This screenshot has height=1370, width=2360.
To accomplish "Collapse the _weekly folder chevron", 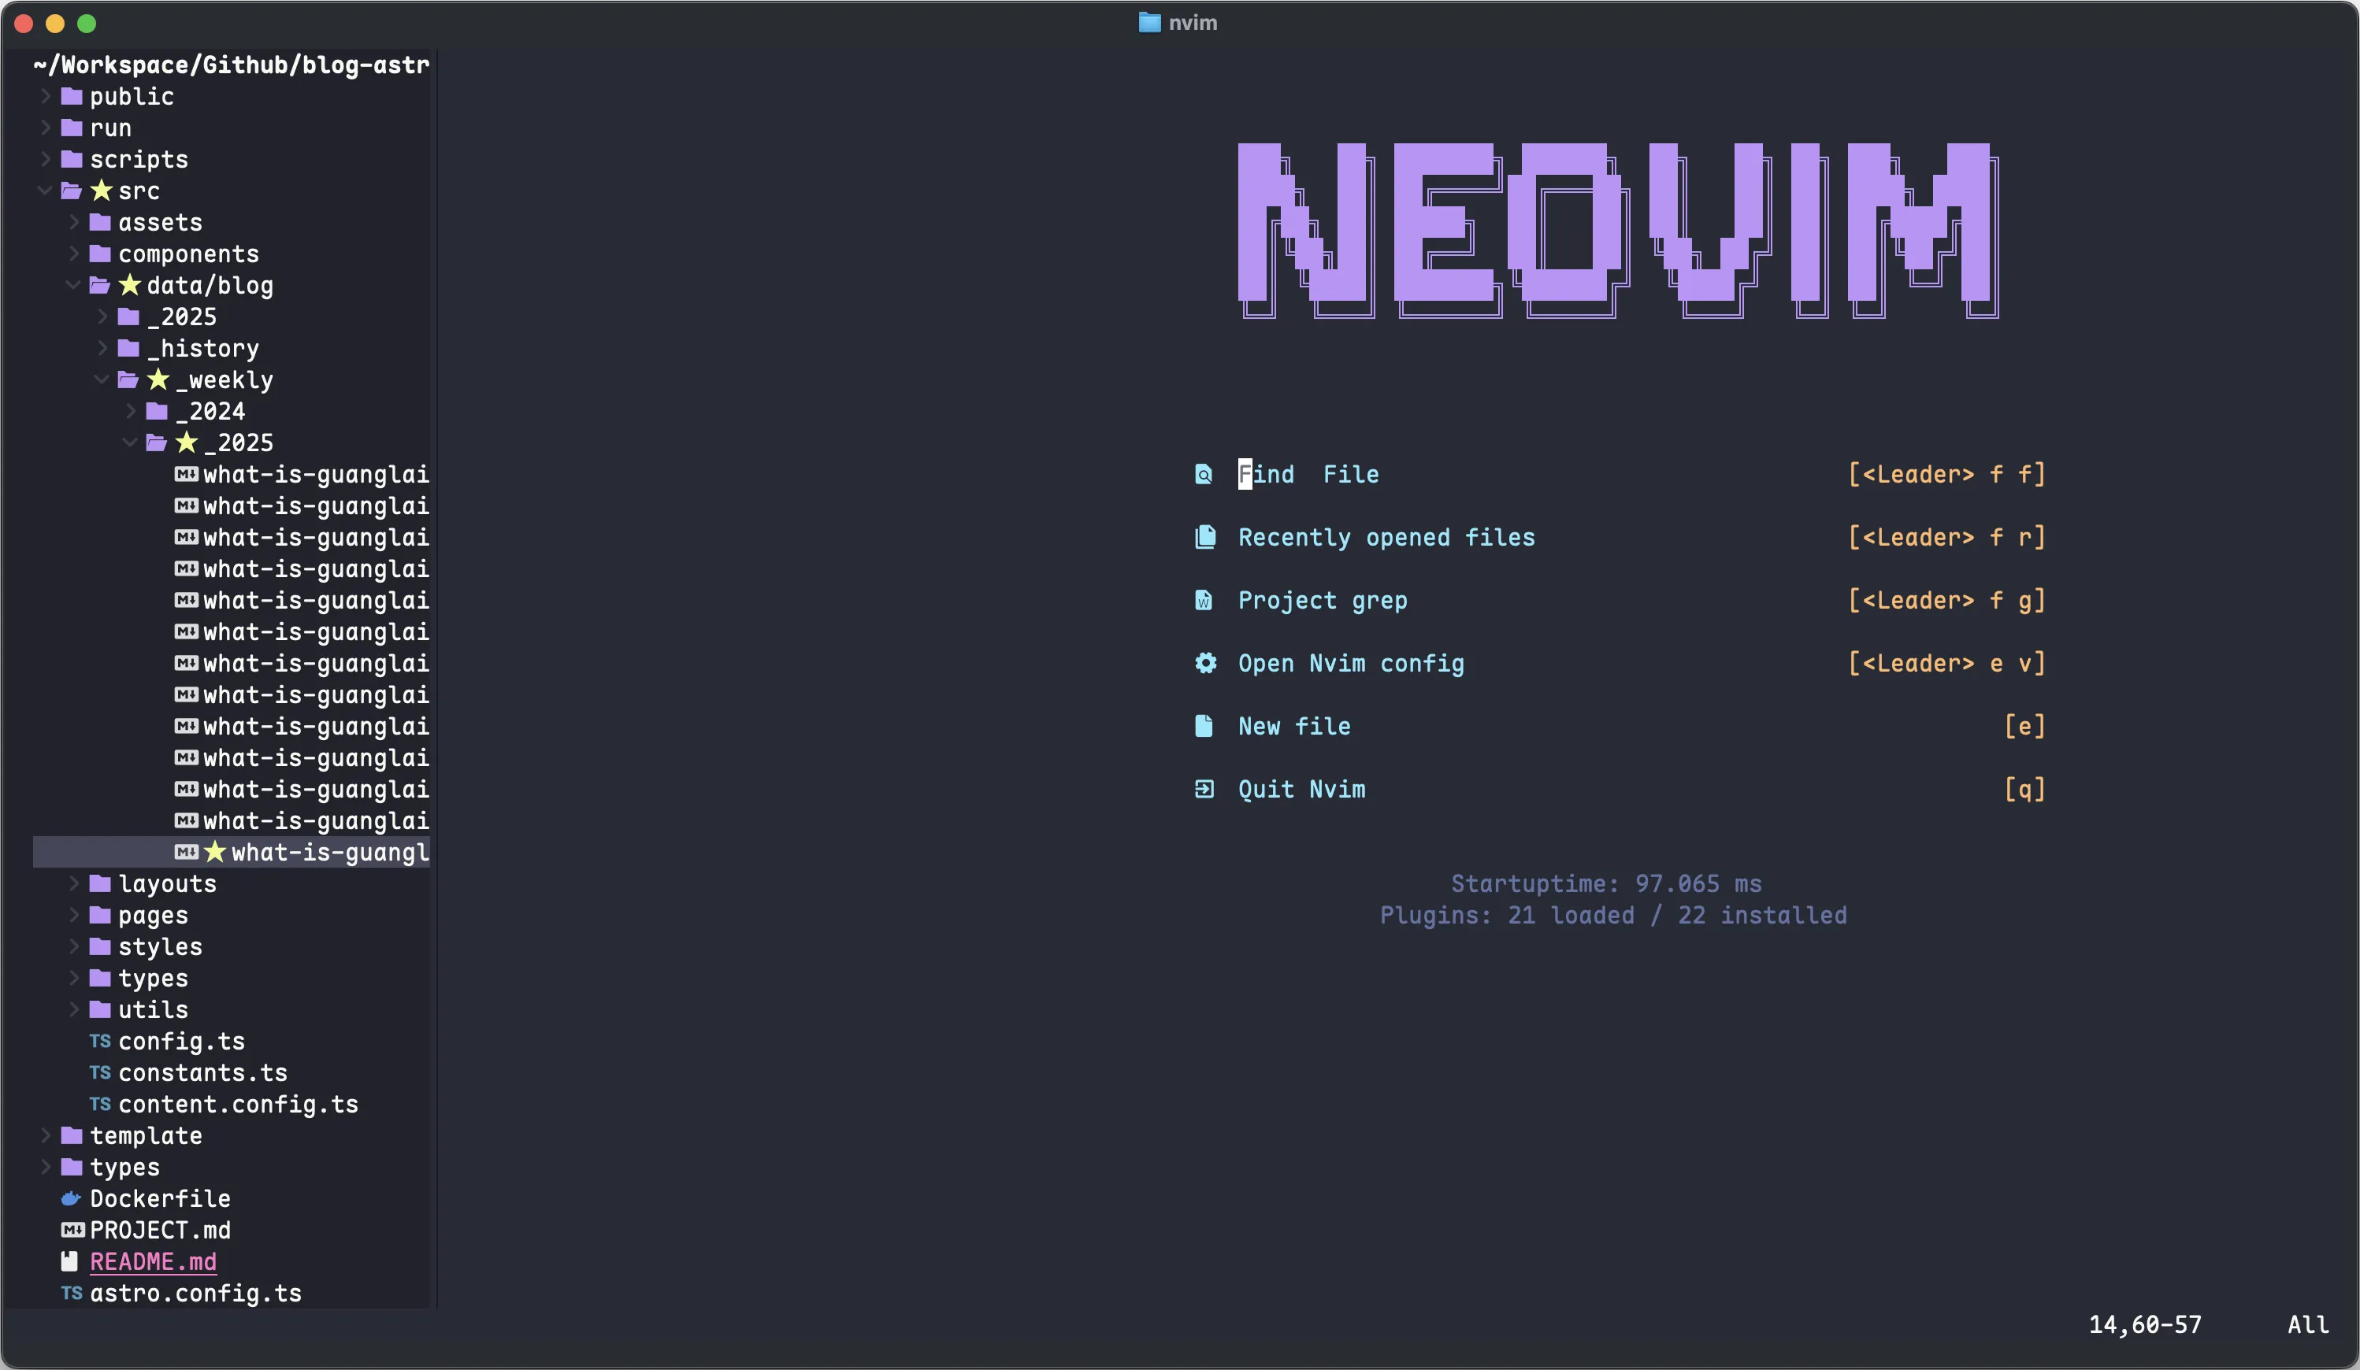I will (x=101, y=379).
